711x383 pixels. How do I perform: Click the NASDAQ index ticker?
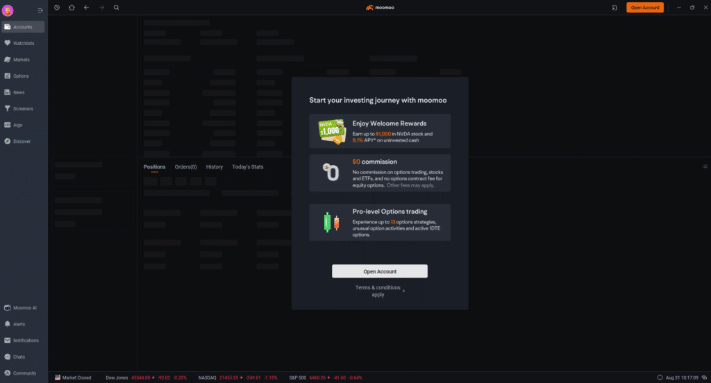pos(237,377)
